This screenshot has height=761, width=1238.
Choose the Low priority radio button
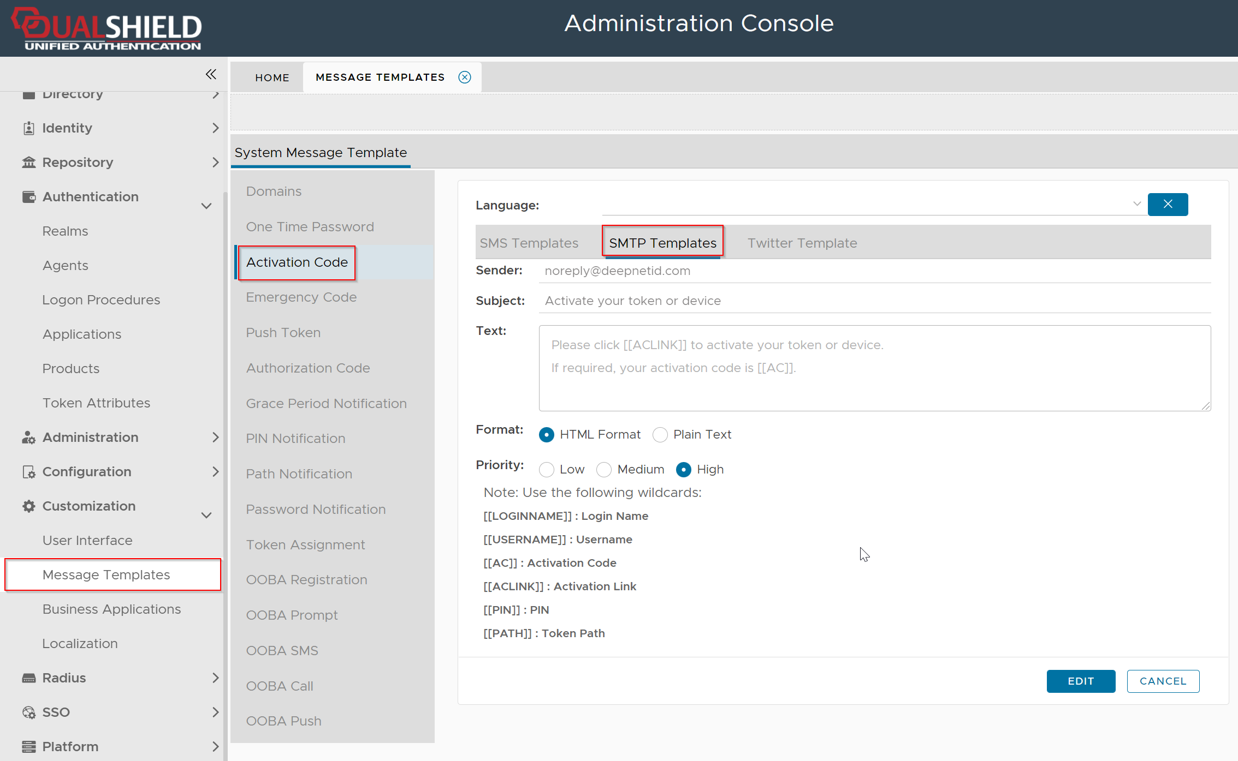[x=547, y=470]
